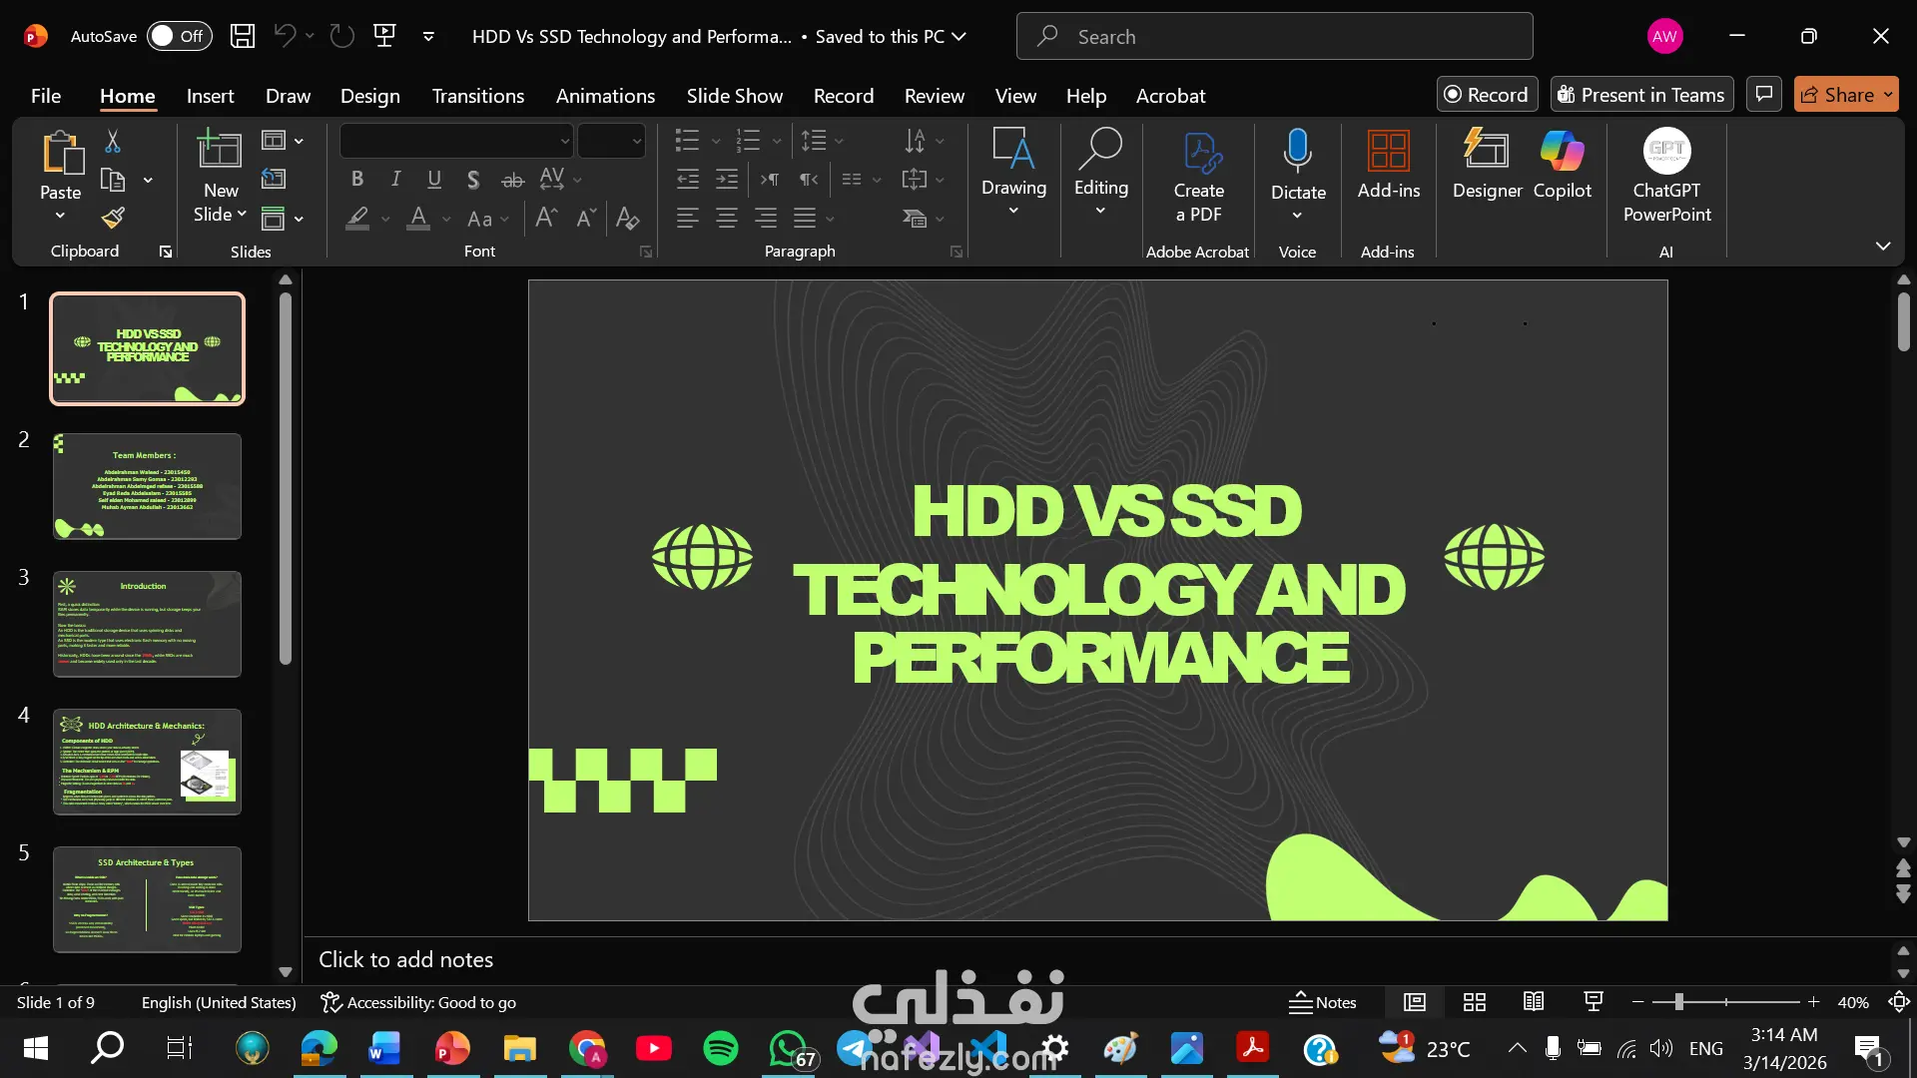The image size is (1917, 1078).
Task: Switch to the Design tab
Action: coord(369,96)
